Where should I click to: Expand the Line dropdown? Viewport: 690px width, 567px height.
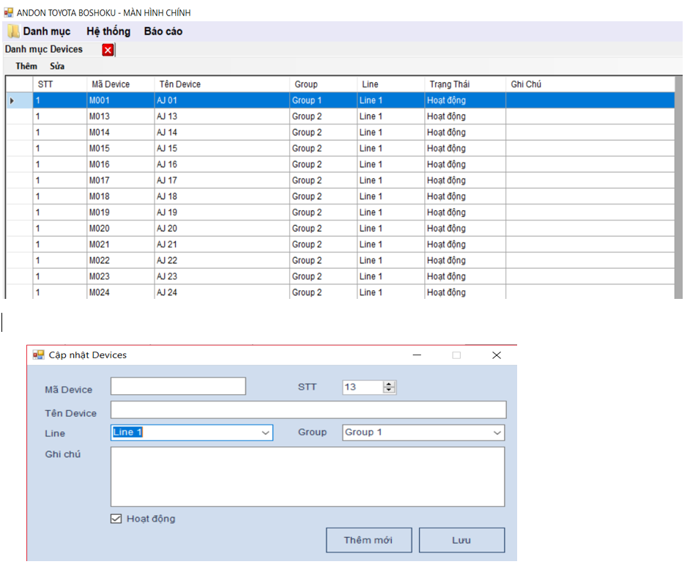265,433
